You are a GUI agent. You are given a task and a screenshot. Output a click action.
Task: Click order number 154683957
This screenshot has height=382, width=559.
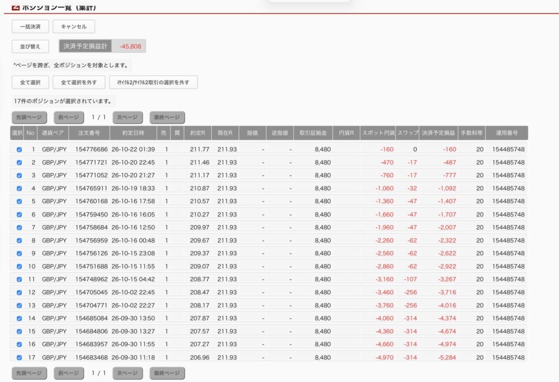[91, 344]
